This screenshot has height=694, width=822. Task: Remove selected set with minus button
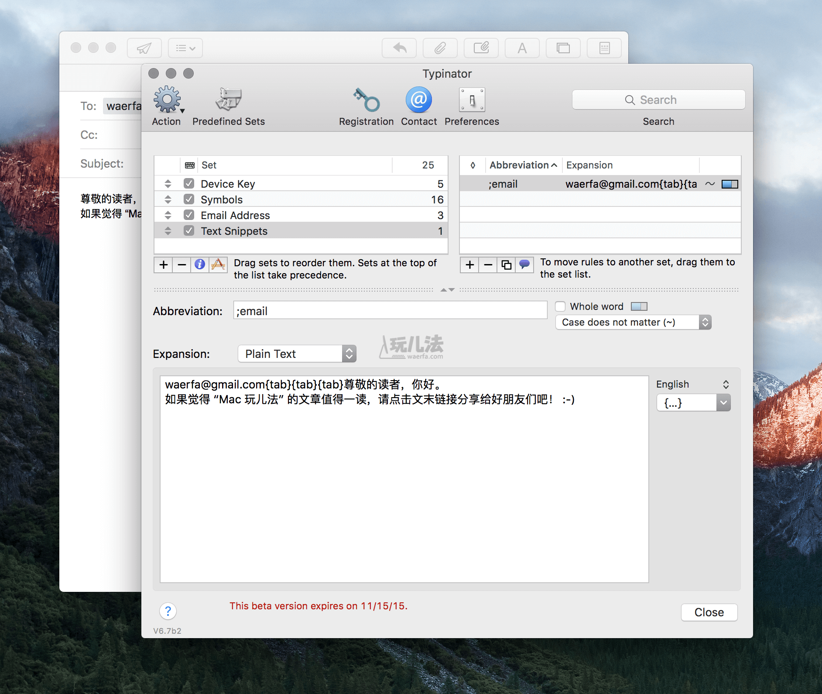[182, 265]
